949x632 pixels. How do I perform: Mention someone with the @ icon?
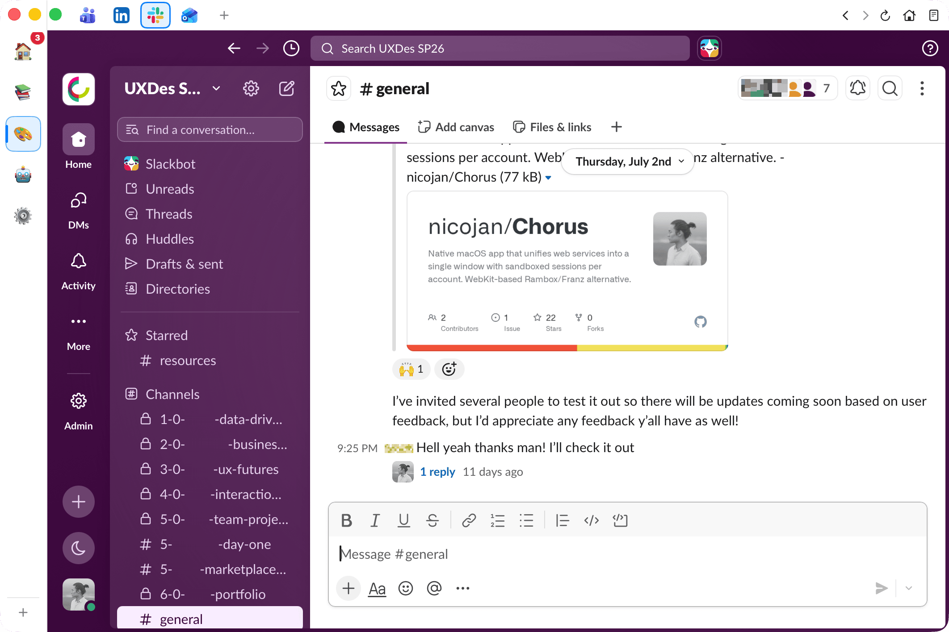coord(434,588)
